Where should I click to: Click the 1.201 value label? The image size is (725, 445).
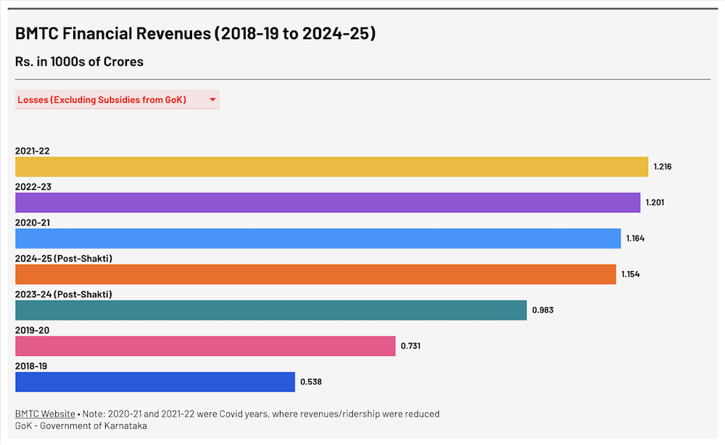pos(655,202)
